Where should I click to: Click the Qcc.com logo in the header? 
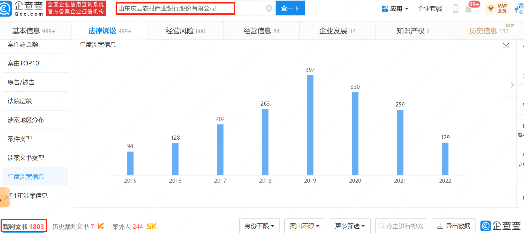pyautogui.click(x=22, y=8)
